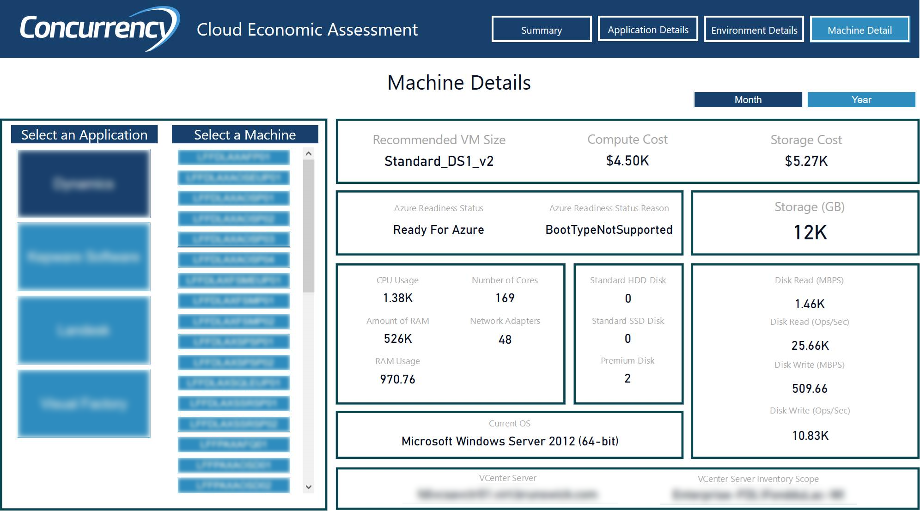Click the Current OS label
The image size is (920, 511).
tap(510, 424)
